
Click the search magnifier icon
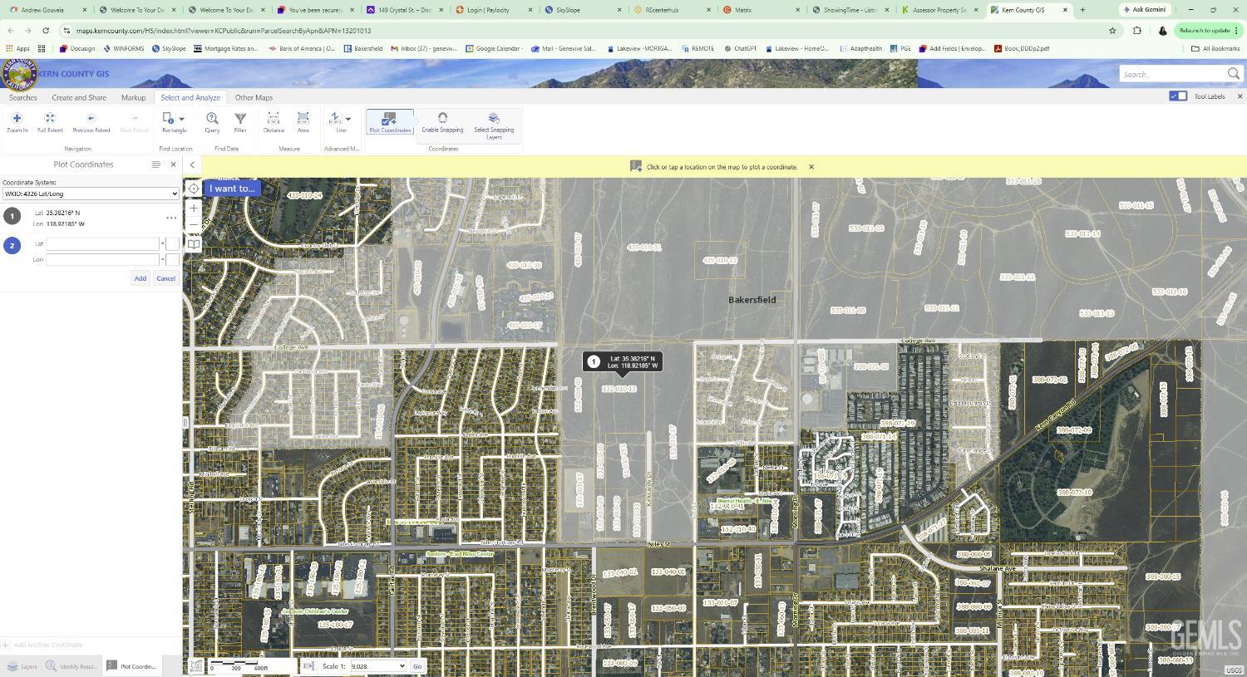pyautogui.click(x=1234, y=74)
